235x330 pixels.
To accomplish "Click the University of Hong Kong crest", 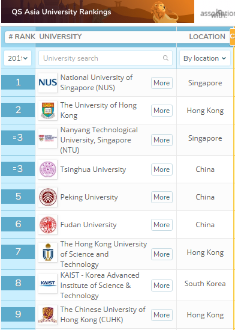I will [x=47, y=111].
